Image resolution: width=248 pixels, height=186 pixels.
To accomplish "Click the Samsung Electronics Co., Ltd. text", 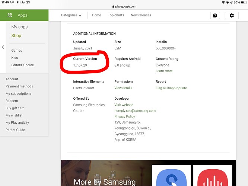I will tap(89, 108).
